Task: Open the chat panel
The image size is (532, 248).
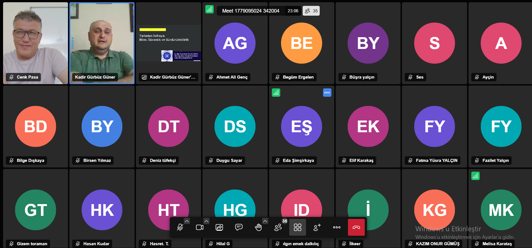Action: pyautogui.click(x=239, y=227)
